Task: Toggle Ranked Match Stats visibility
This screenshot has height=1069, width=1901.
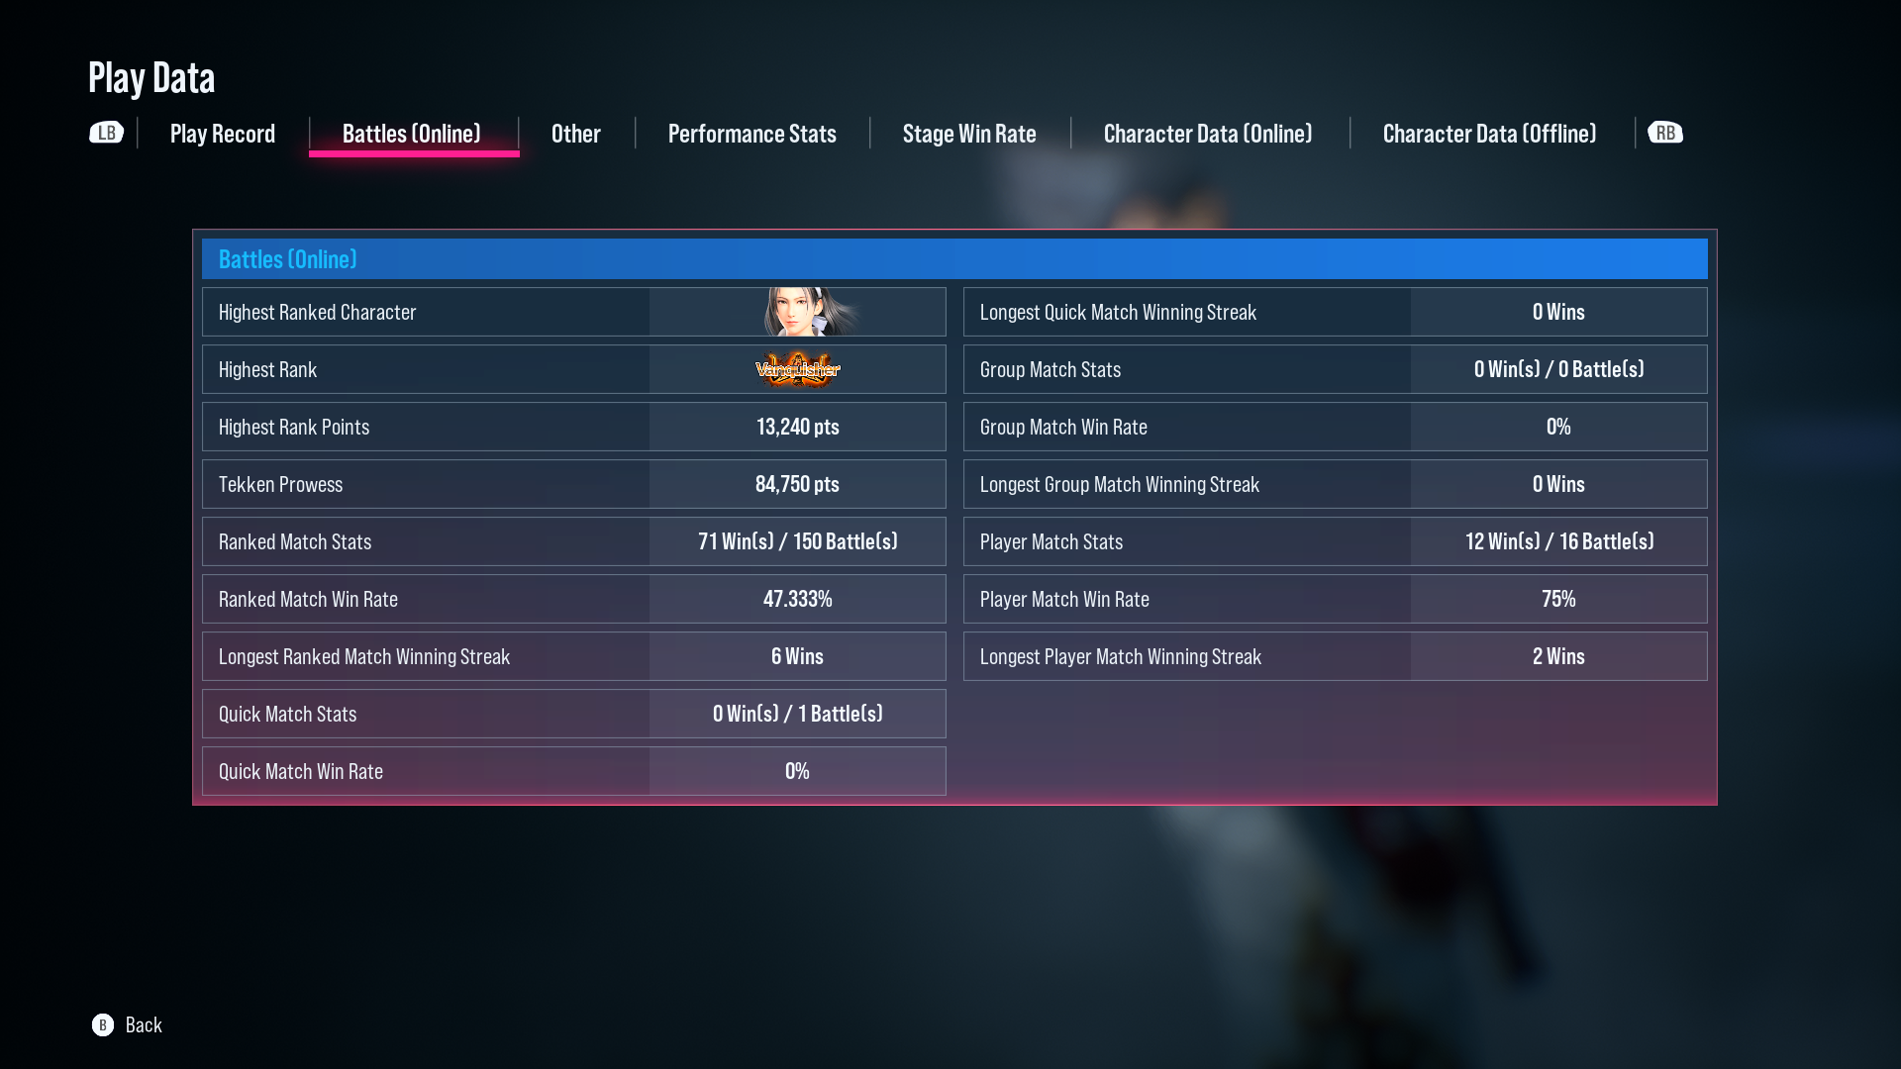Action: (573, 540)
